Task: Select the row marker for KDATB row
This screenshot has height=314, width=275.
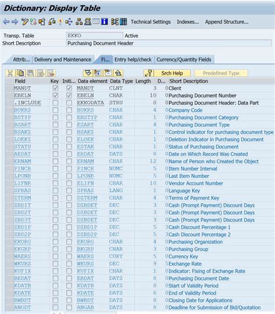Action: click(9, 286)
